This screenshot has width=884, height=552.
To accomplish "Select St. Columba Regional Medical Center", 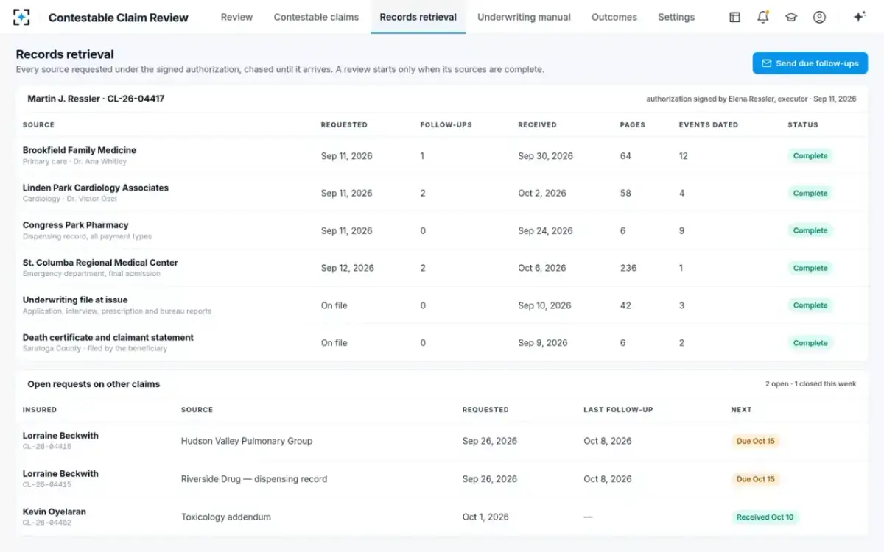I will (x=100, y=263).
